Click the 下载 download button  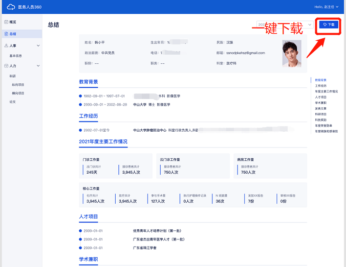[329, 25]
